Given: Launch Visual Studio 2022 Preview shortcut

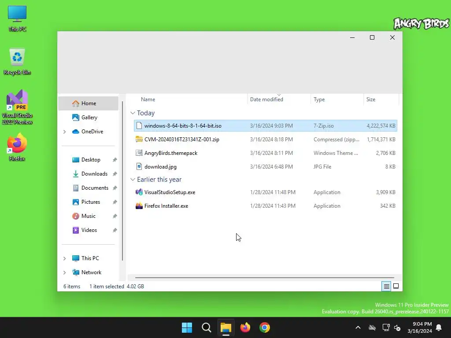Looking at the screenshot, I should [x=17, y=107].
